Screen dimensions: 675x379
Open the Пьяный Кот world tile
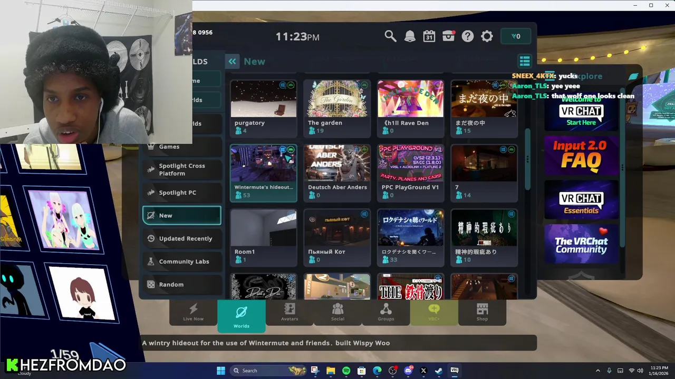337,237
